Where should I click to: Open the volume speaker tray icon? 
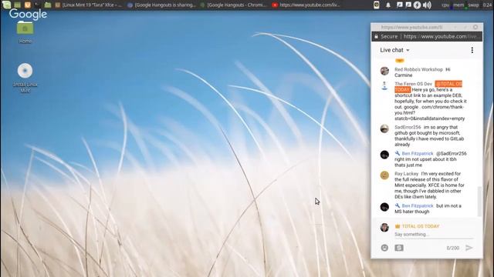(x=427, y=5)
